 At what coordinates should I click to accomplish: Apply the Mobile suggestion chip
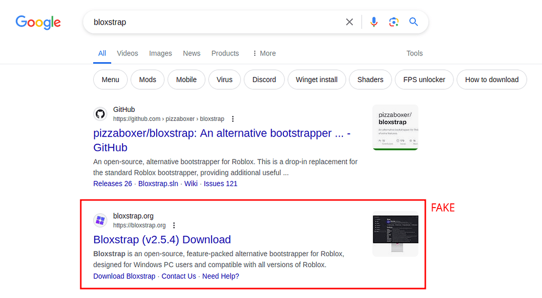tap(186, 79)
